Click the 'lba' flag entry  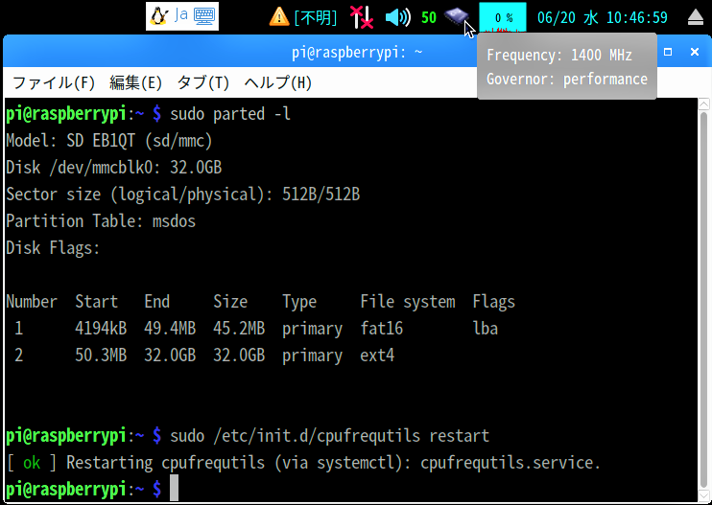click(x=486, y=329)
